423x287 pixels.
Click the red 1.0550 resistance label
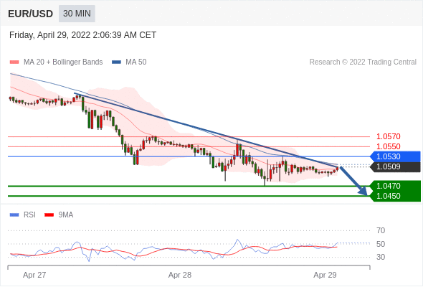point(389,146)
